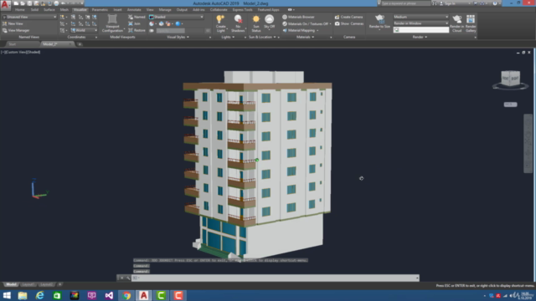Image resolution: width=536 pixels, height=301 pixels.
Task: Open the Windows Start menu
Action: [7, 295]
